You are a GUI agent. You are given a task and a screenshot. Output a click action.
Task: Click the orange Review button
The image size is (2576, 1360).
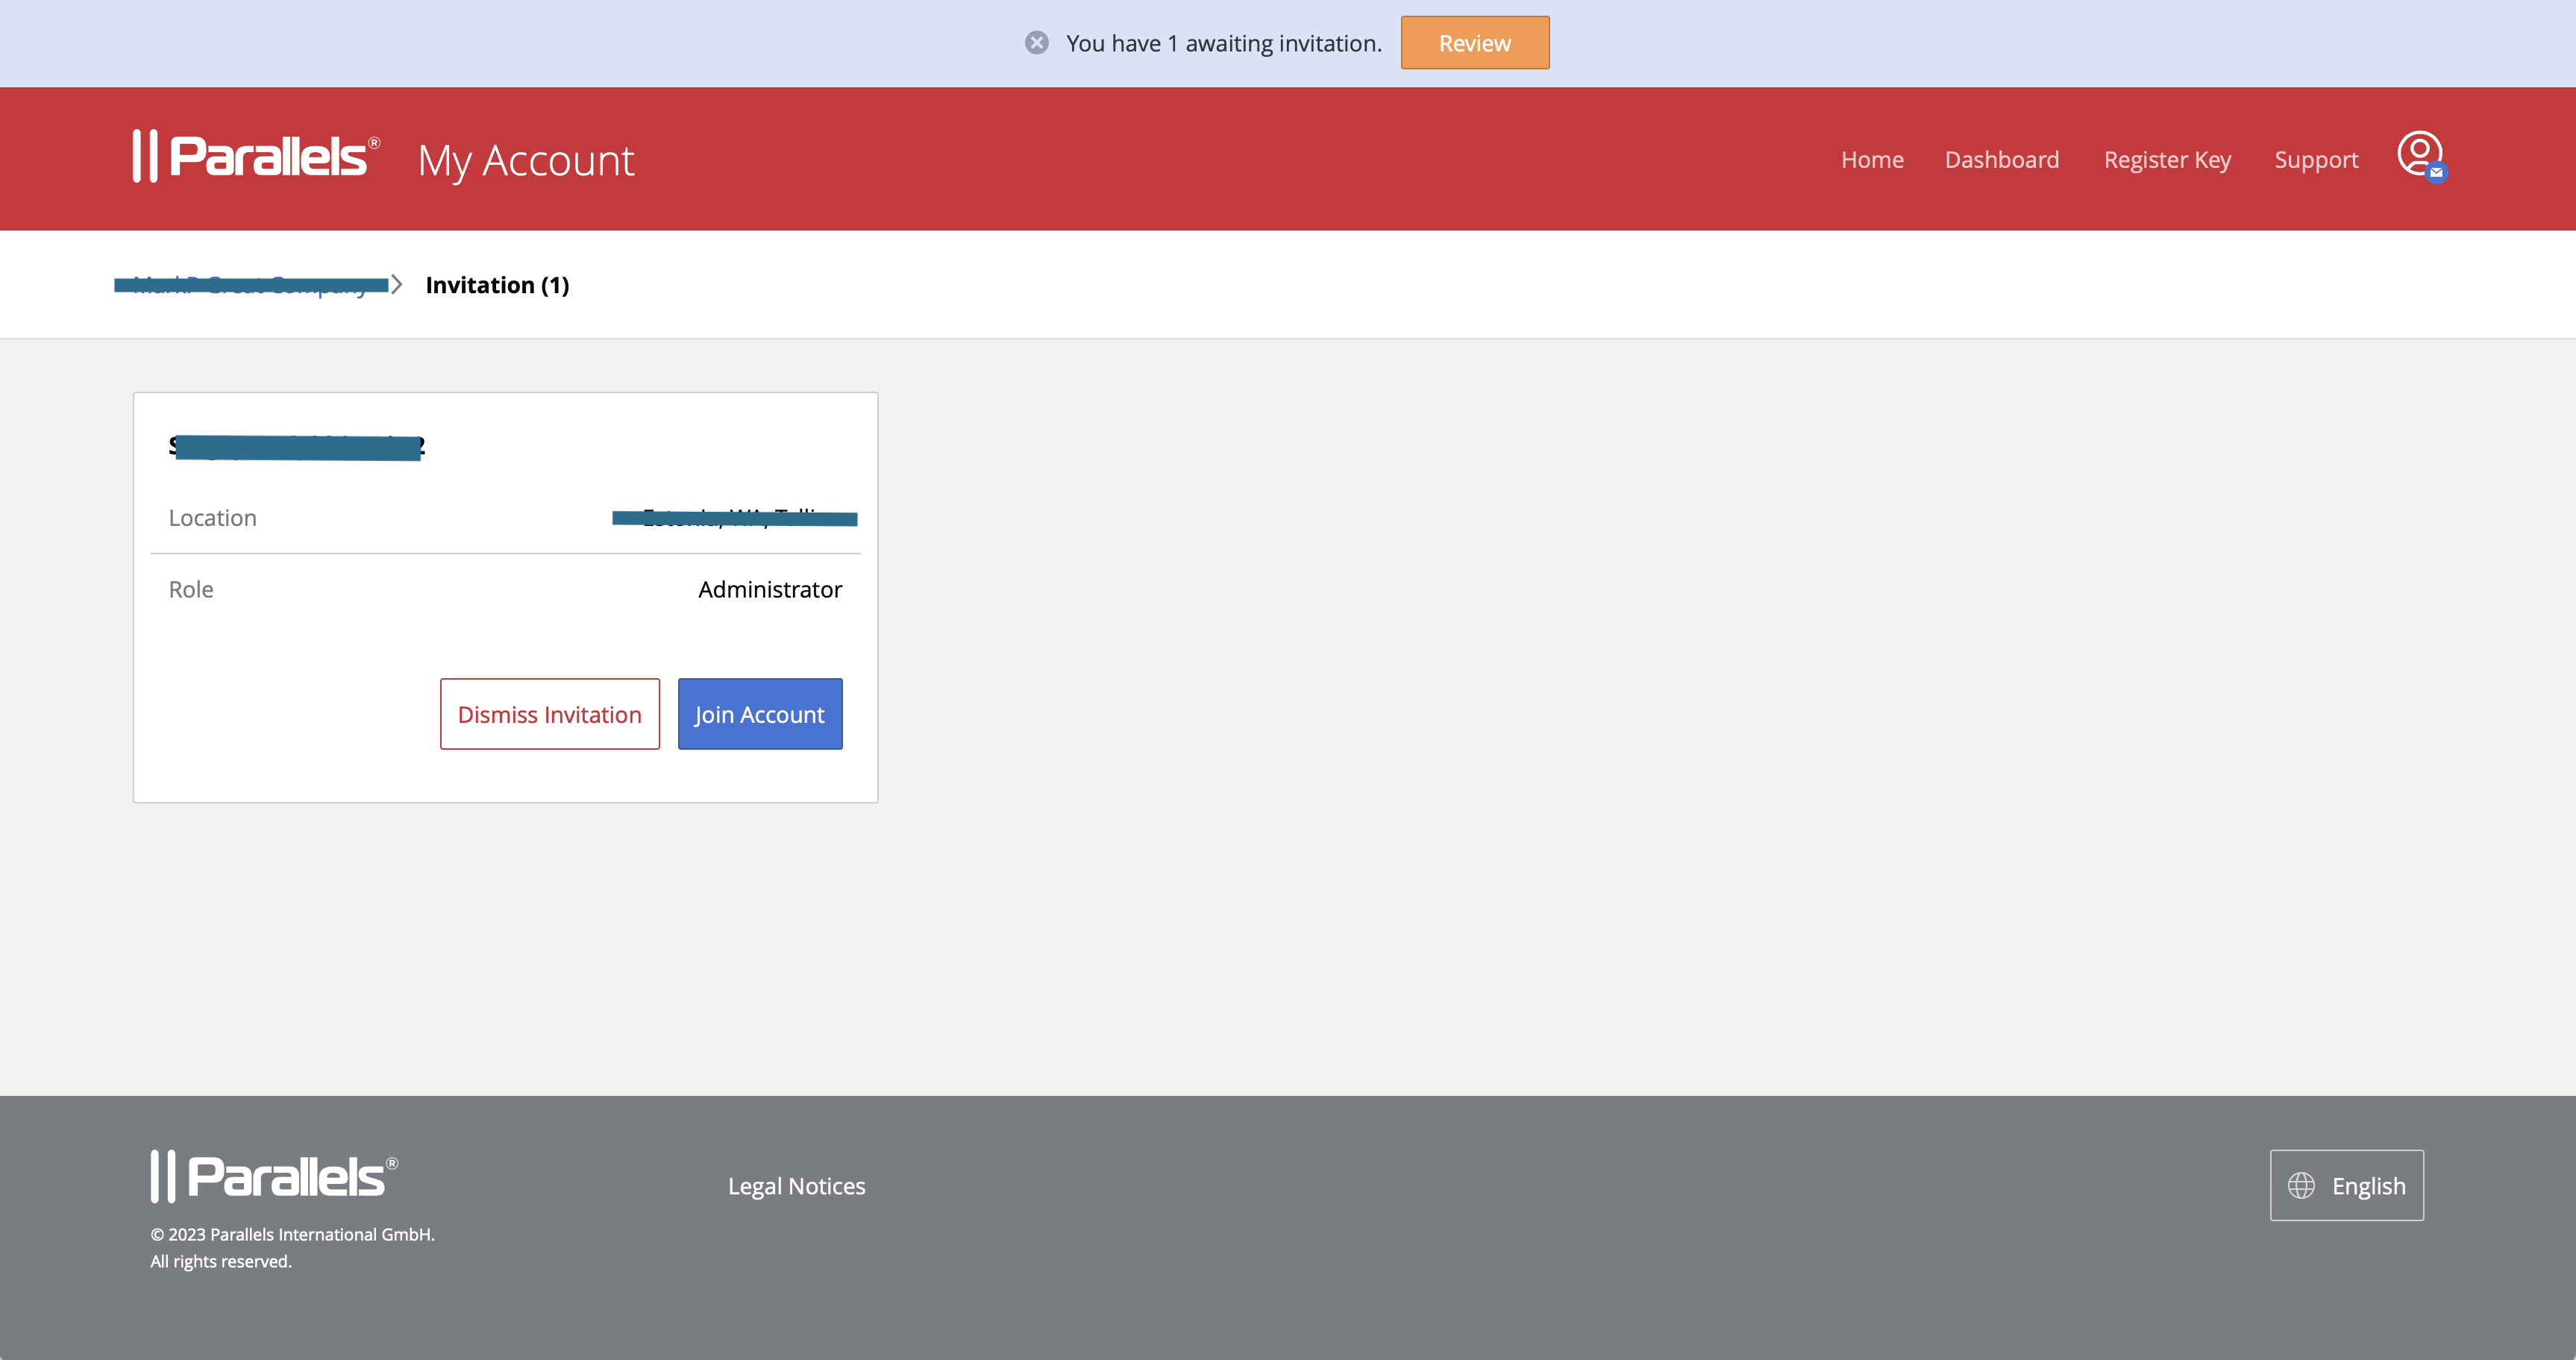tap(1475, 43)
